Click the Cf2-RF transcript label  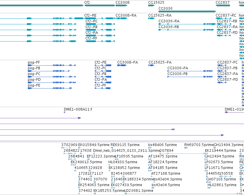pos(91,38)
